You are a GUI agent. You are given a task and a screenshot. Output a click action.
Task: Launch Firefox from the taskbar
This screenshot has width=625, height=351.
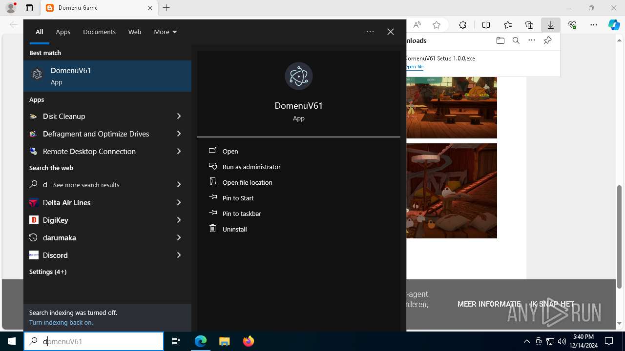[x=248, y=341]
